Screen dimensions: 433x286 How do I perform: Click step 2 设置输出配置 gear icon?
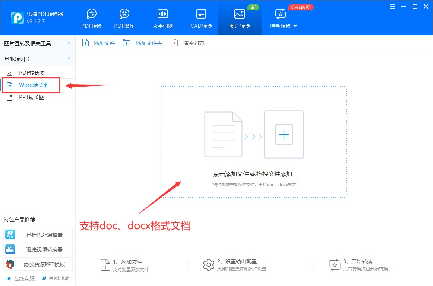click(209, 265)
